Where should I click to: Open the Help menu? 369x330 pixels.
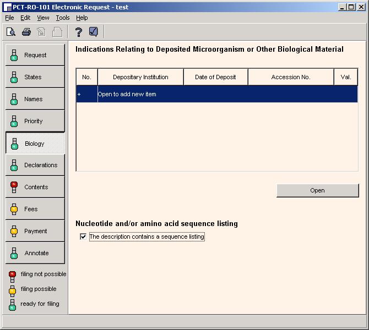pyautogui.click(x=82, y=18)
